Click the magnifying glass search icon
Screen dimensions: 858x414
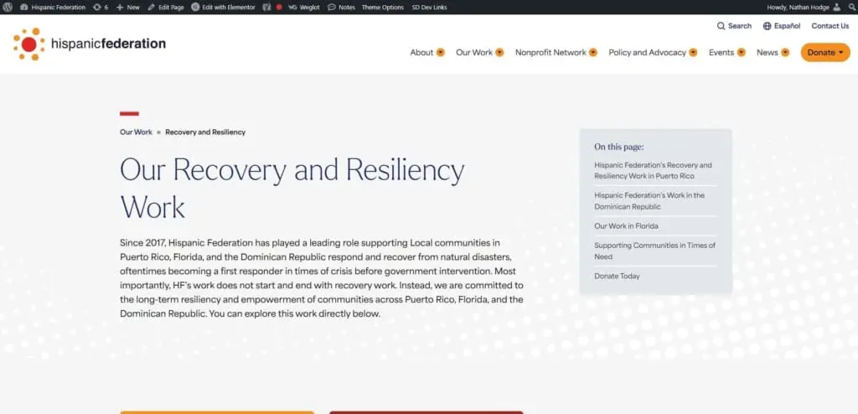click(x=721, y=26)
